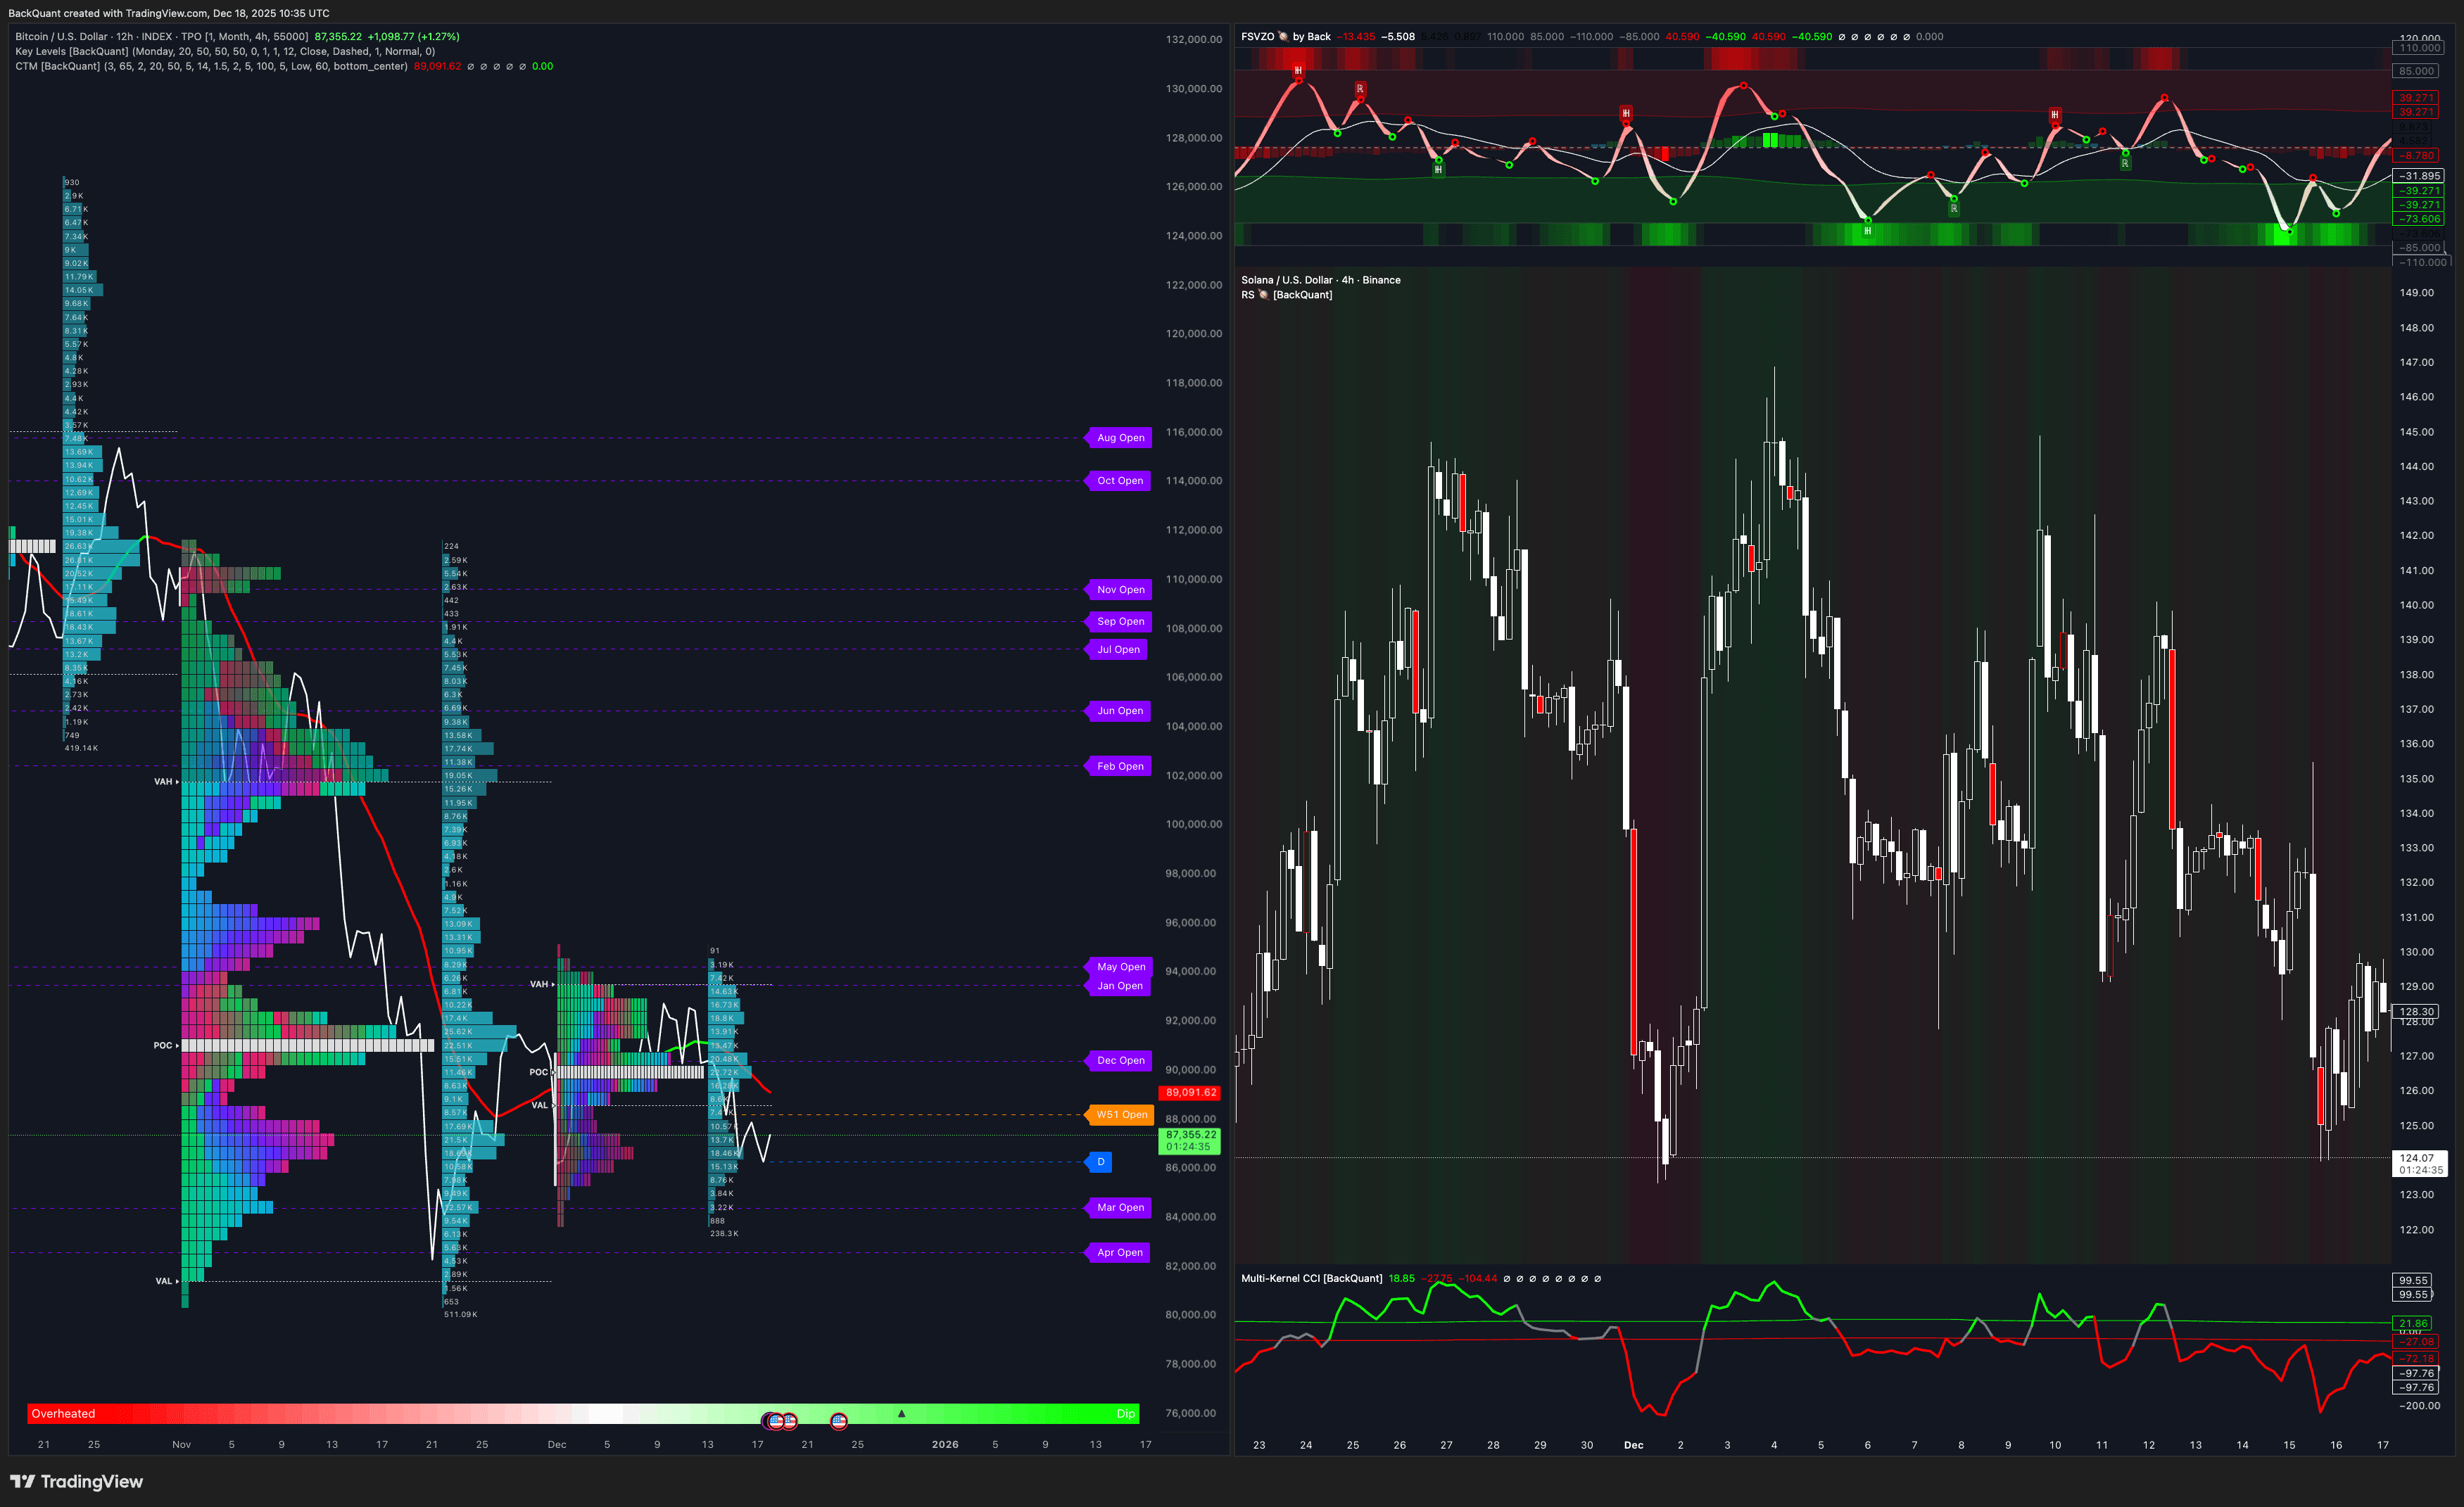Click the Saturn emoji beside the FSVZO title
The width and height of the screenshot is (2464, 1507).
click(1282, 37)
